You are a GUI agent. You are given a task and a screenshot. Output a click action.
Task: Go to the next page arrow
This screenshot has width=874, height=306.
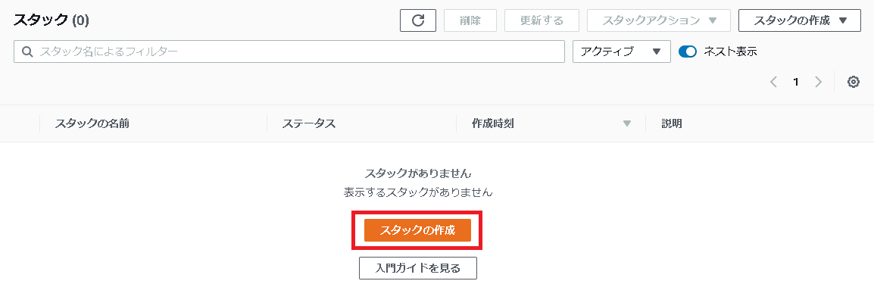click(x=818, y=82)
